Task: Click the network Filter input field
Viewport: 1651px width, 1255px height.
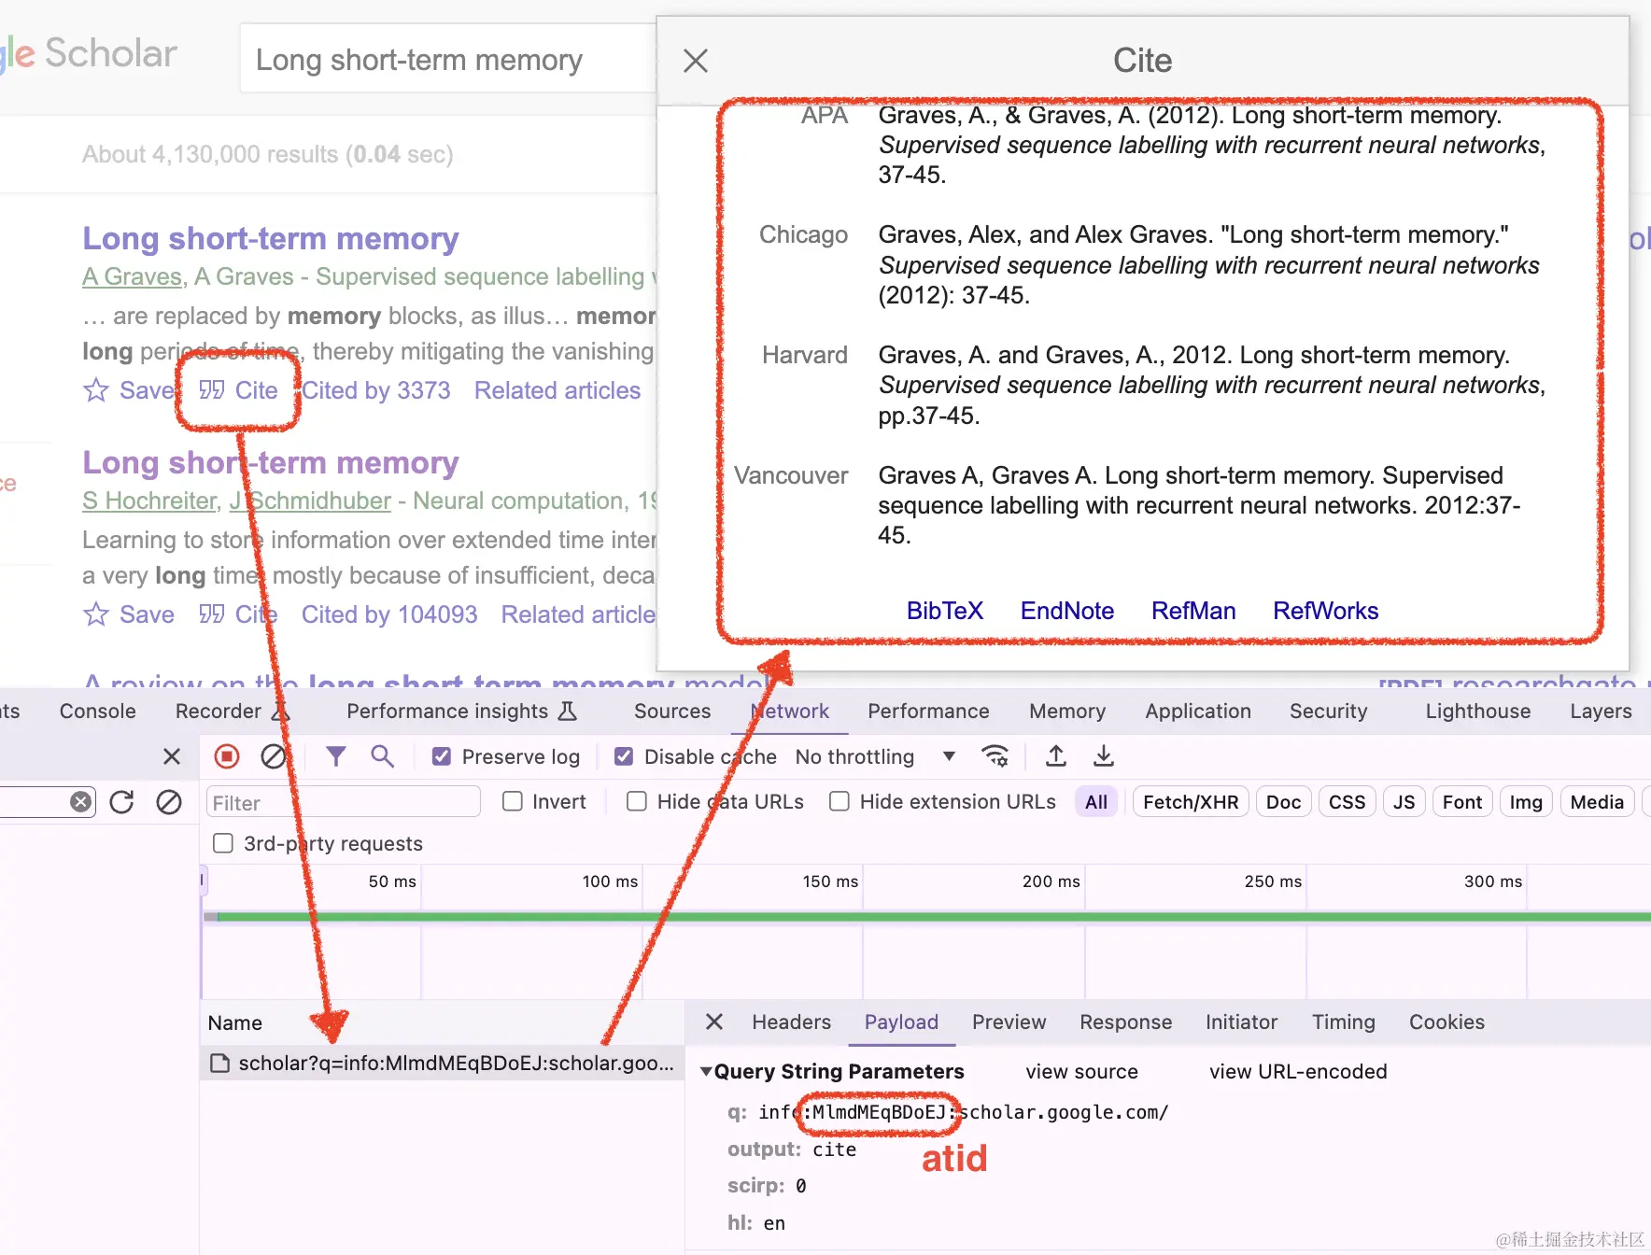Action: click(x=344, y=802)
